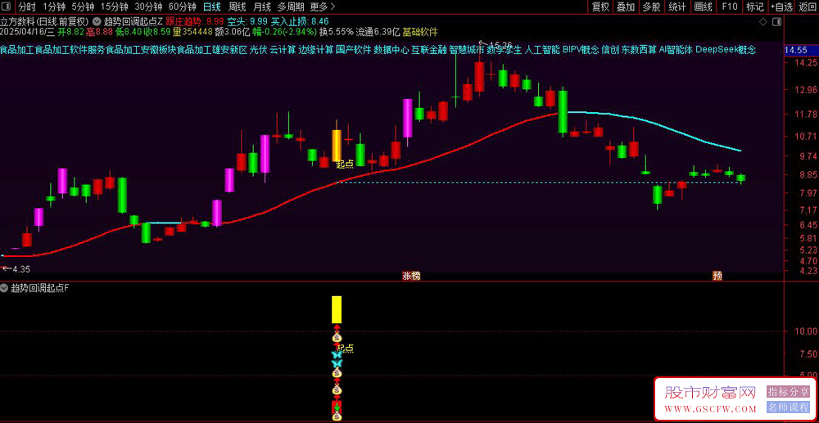Click the 叠加 overlay button
Viewport: 819px width, 423px height.
(626, 7)
